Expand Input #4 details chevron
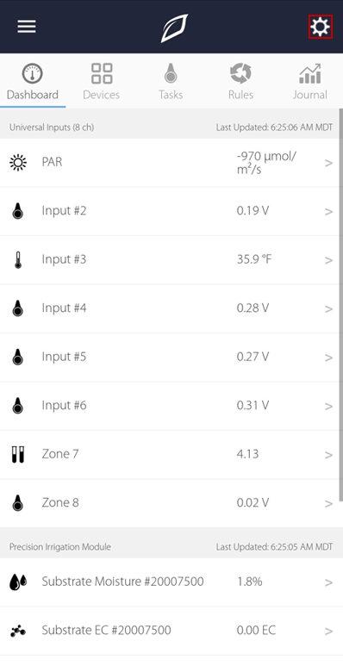The width and height of the screenshot is (343, 666). tap(328, 308)
